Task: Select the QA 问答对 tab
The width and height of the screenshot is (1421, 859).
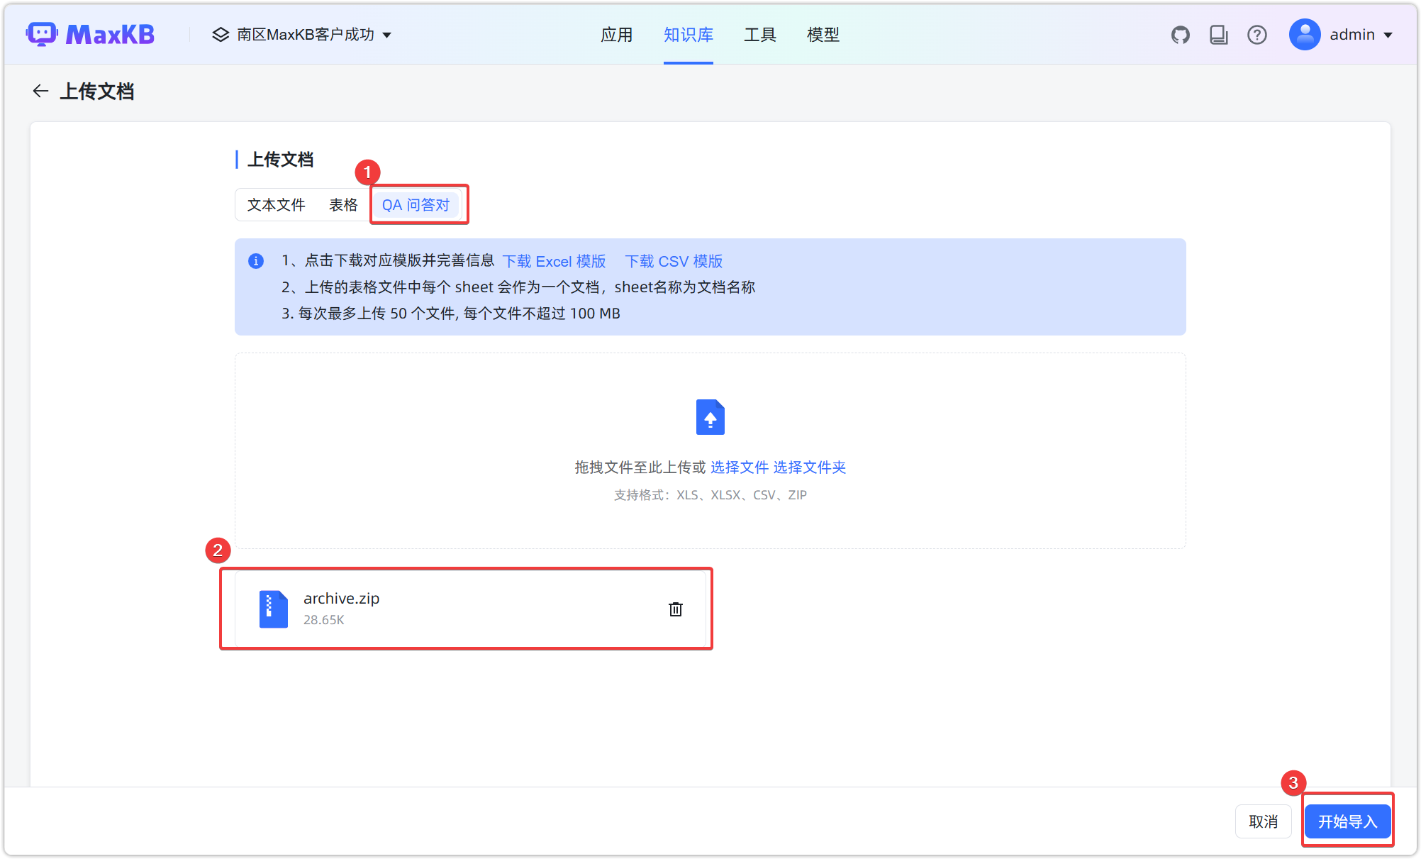Action: (x=416, y=205)
